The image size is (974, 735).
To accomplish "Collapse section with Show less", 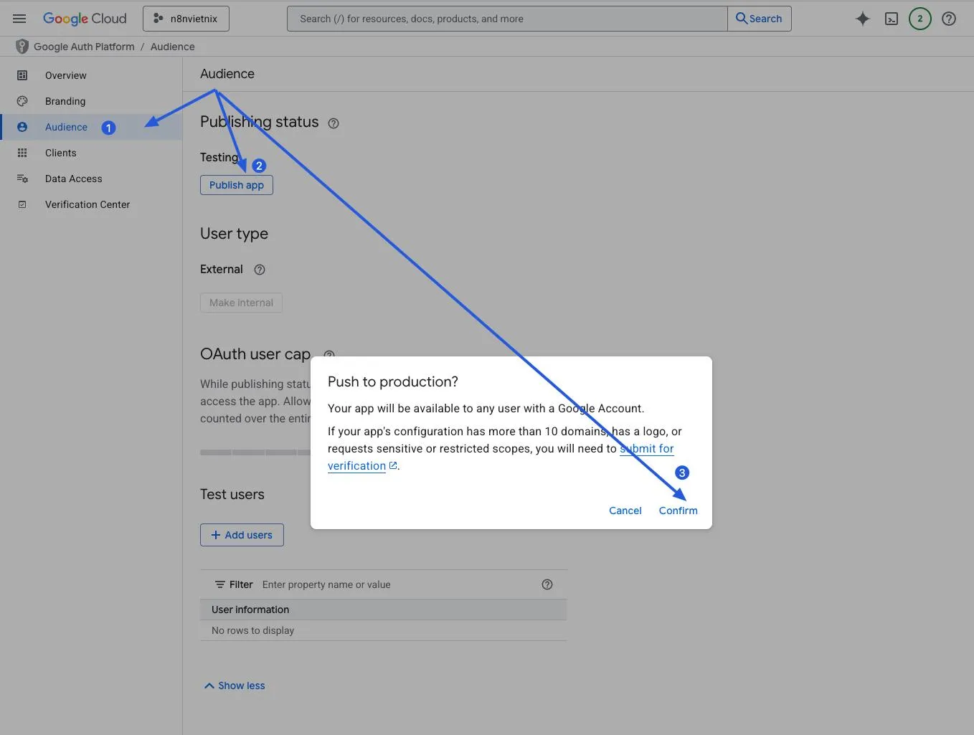I will [235, 686].
